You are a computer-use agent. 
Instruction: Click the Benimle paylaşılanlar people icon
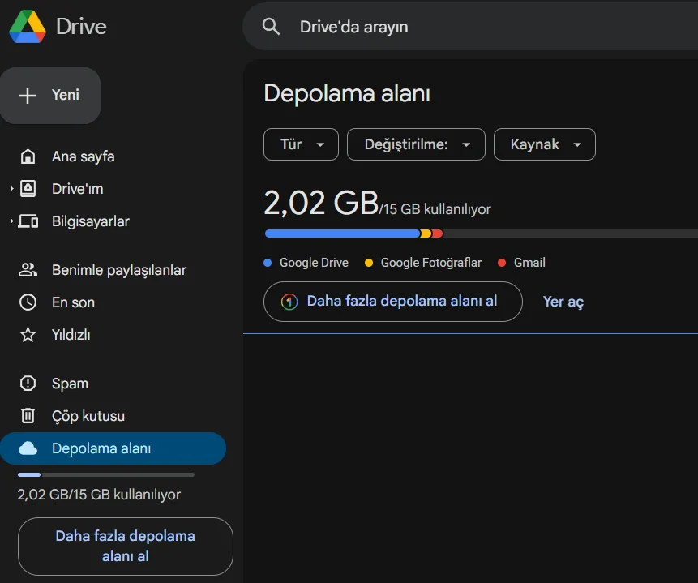pos(28,270)
